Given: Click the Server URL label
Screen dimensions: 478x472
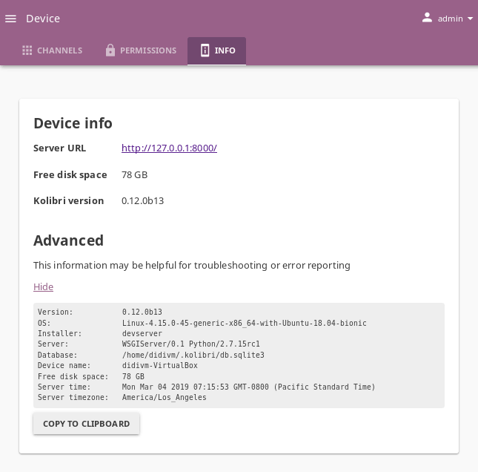Looking at the screenshot, I should [60, 148].
